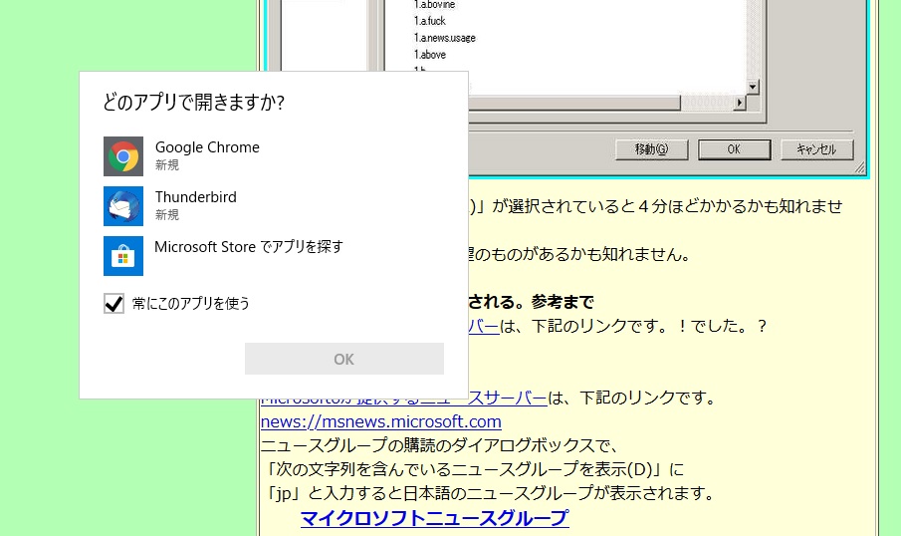Screen dimensions: 901x536
Task: Click the 移動(G) button
Action: (651, 149)
